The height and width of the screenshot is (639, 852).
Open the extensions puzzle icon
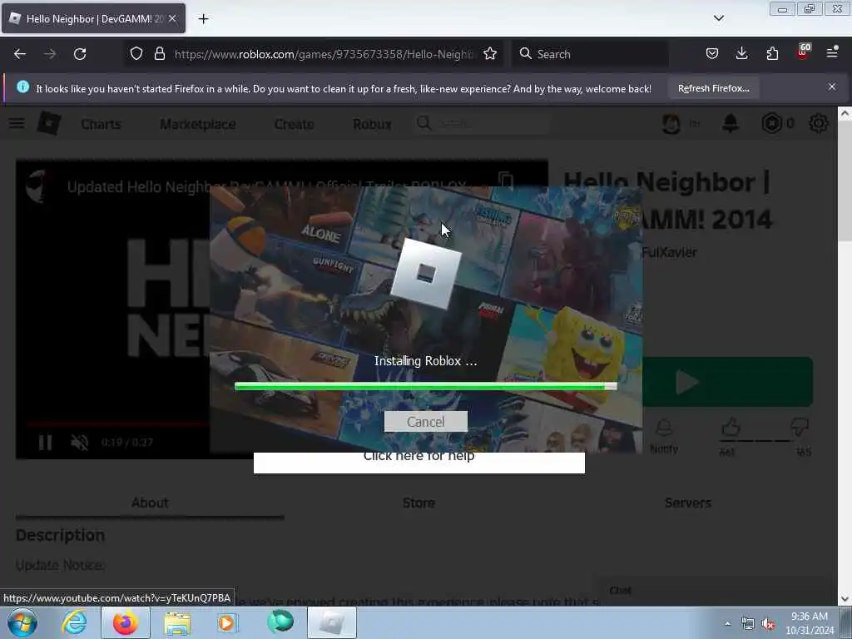[x=772, y=53]
